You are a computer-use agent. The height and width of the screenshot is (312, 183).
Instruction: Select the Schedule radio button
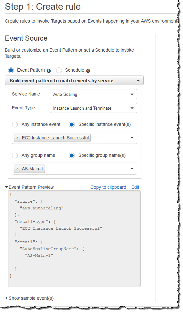pyautogui.click(x=59, y=70)
